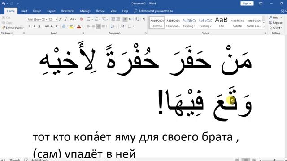The image size is (287, 161).
Task: Apply the Heading 1 style
Action: coord(189,23)
